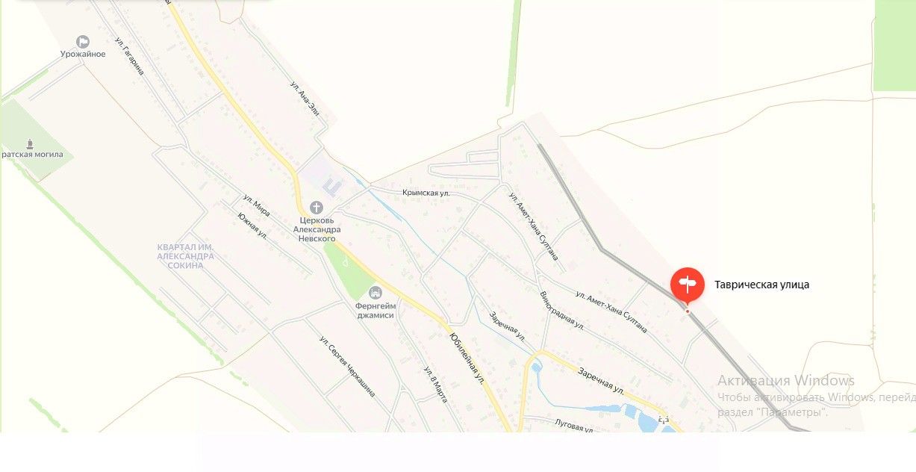Click the Фернгейм джамиси place label

(x=376, y=310)
